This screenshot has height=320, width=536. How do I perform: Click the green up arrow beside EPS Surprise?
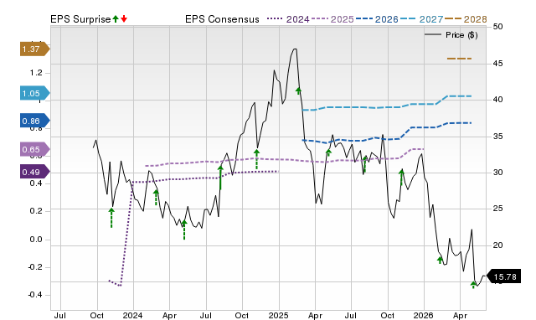pos(116,19)
